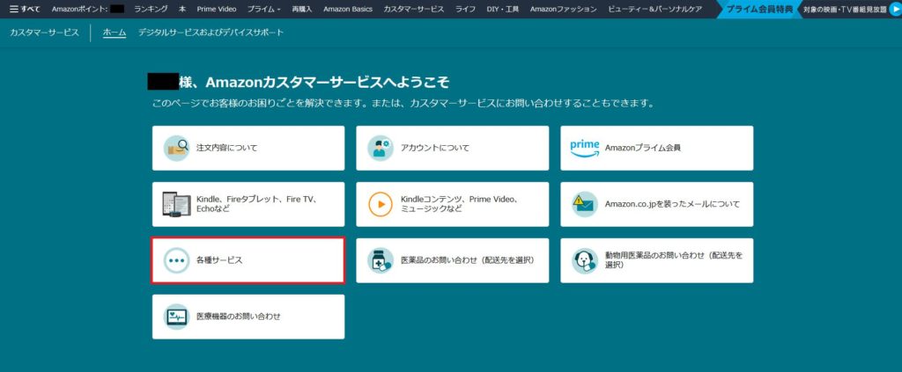Open Kindleコンテンツ、Prime Video、ミュージックなど card

coord(452,204)
